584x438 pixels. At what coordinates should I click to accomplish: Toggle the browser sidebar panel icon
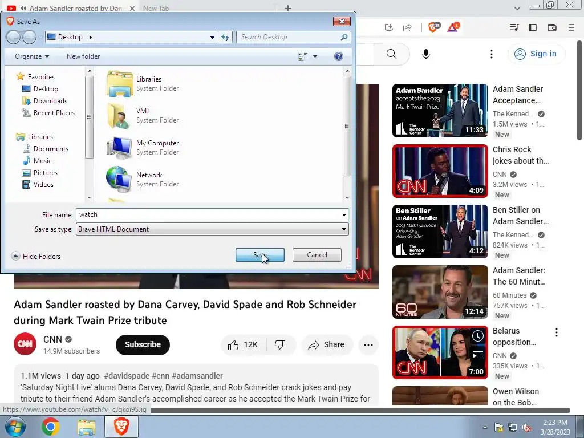point(533,27)
